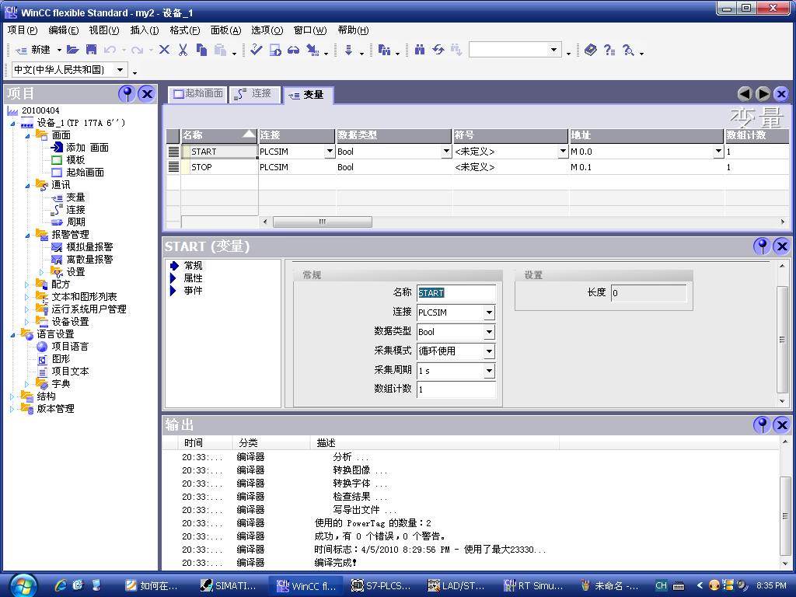Open the 数据类型 Bool dropdown in properties
Image resolution: width=796 pixels, height=597 pixels.
click(x=489, y=332)
